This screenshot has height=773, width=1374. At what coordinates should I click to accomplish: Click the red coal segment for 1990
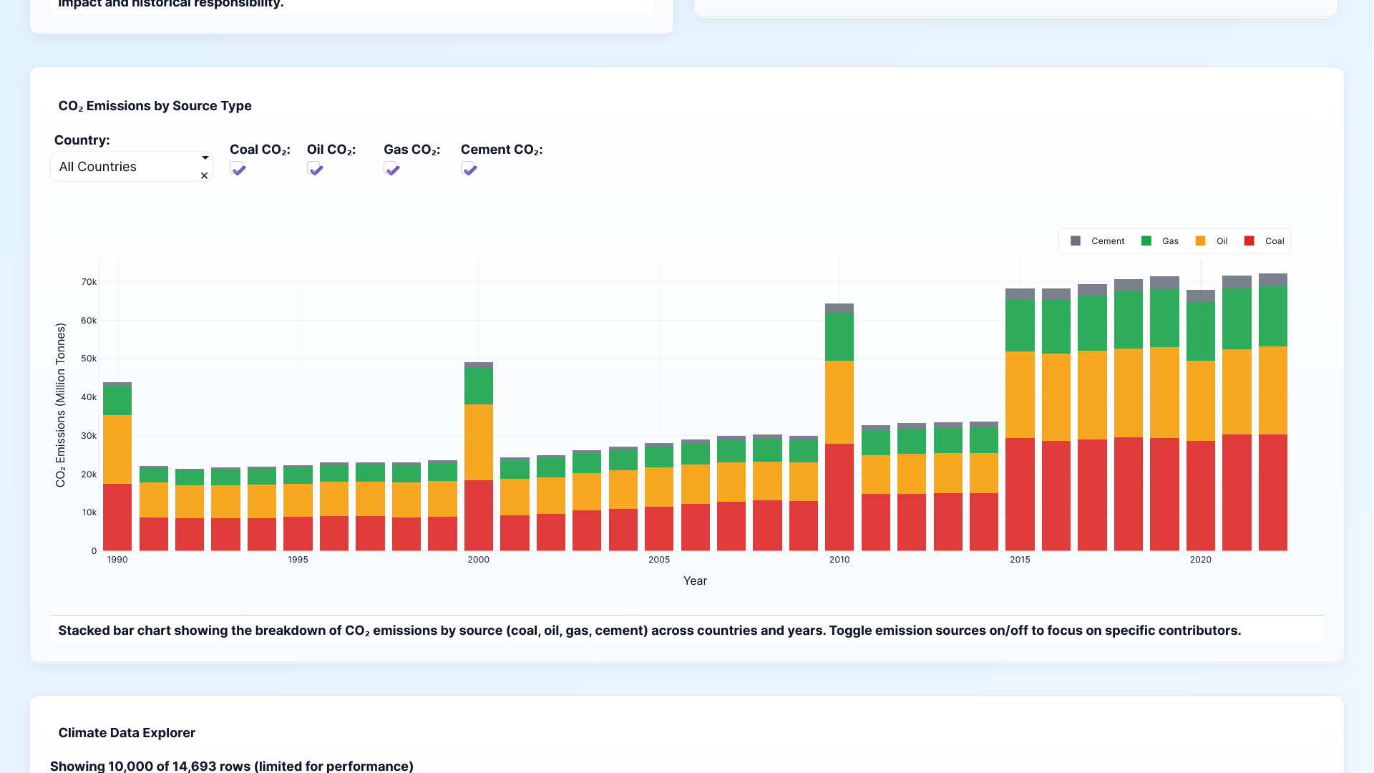(117, 517)
